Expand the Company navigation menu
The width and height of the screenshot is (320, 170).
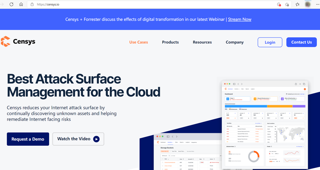click(234, 42)
